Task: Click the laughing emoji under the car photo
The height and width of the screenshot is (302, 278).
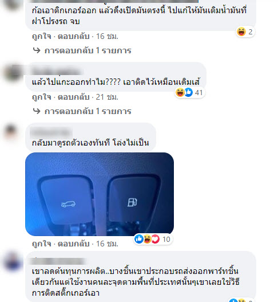Action: click(148, 239)
